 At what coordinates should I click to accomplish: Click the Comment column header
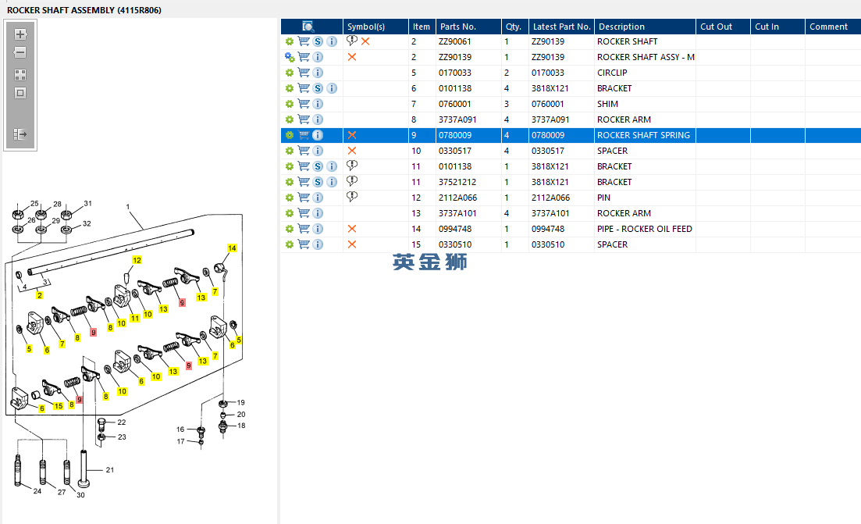coord(833,27)
